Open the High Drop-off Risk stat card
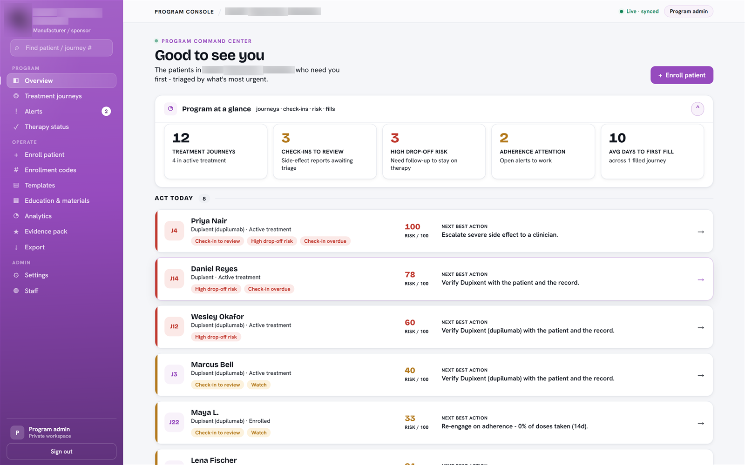This screenshot has width=745, height=465. click(434, 151)
